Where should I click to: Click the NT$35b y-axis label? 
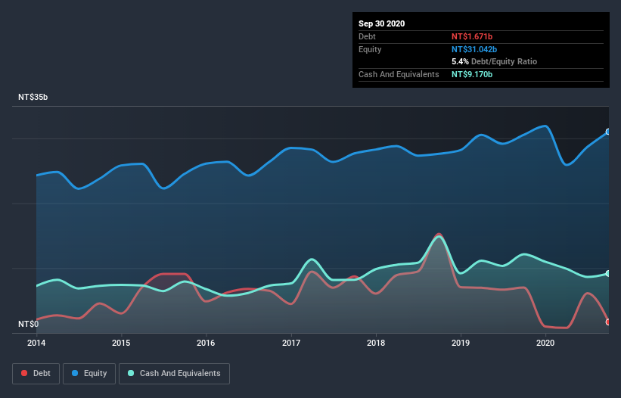point(33,98)
